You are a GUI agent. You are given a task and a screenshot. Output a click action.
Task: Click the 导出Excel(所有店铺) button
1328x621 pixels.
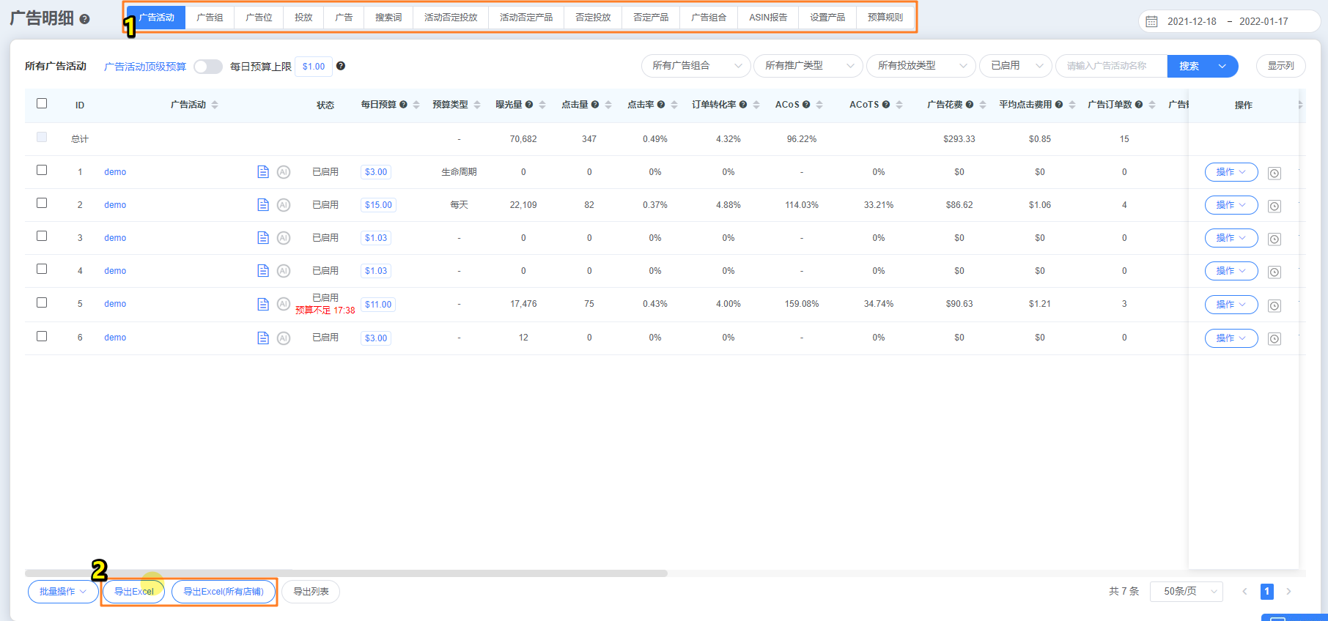point(223,592)
